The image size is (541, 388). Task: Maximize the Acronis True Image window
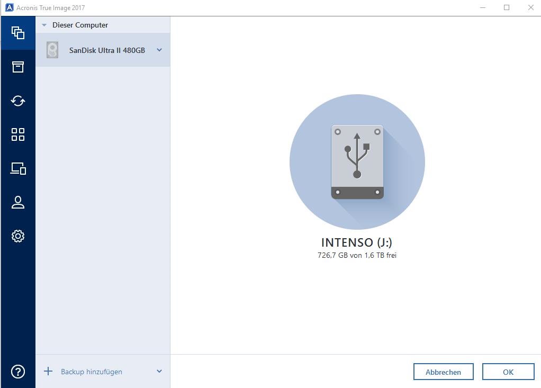pos(507,7)
